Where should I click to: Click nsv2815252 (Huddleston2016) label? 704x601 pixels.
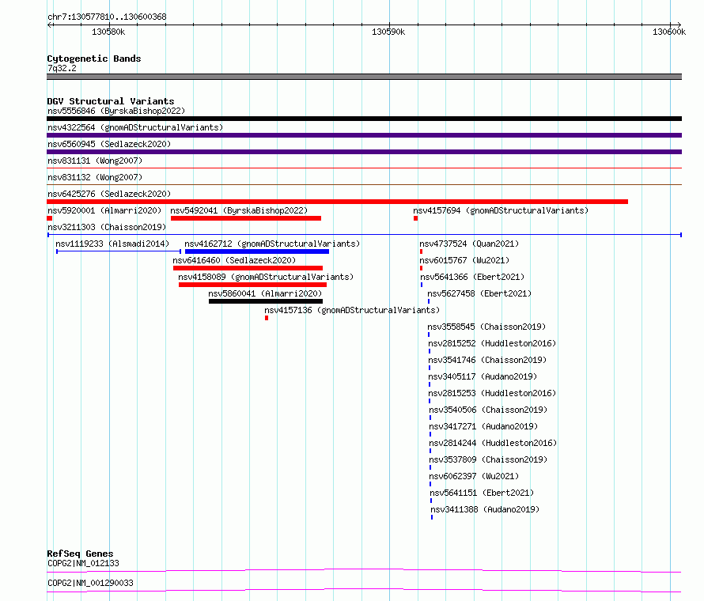[x=492, y=343]
